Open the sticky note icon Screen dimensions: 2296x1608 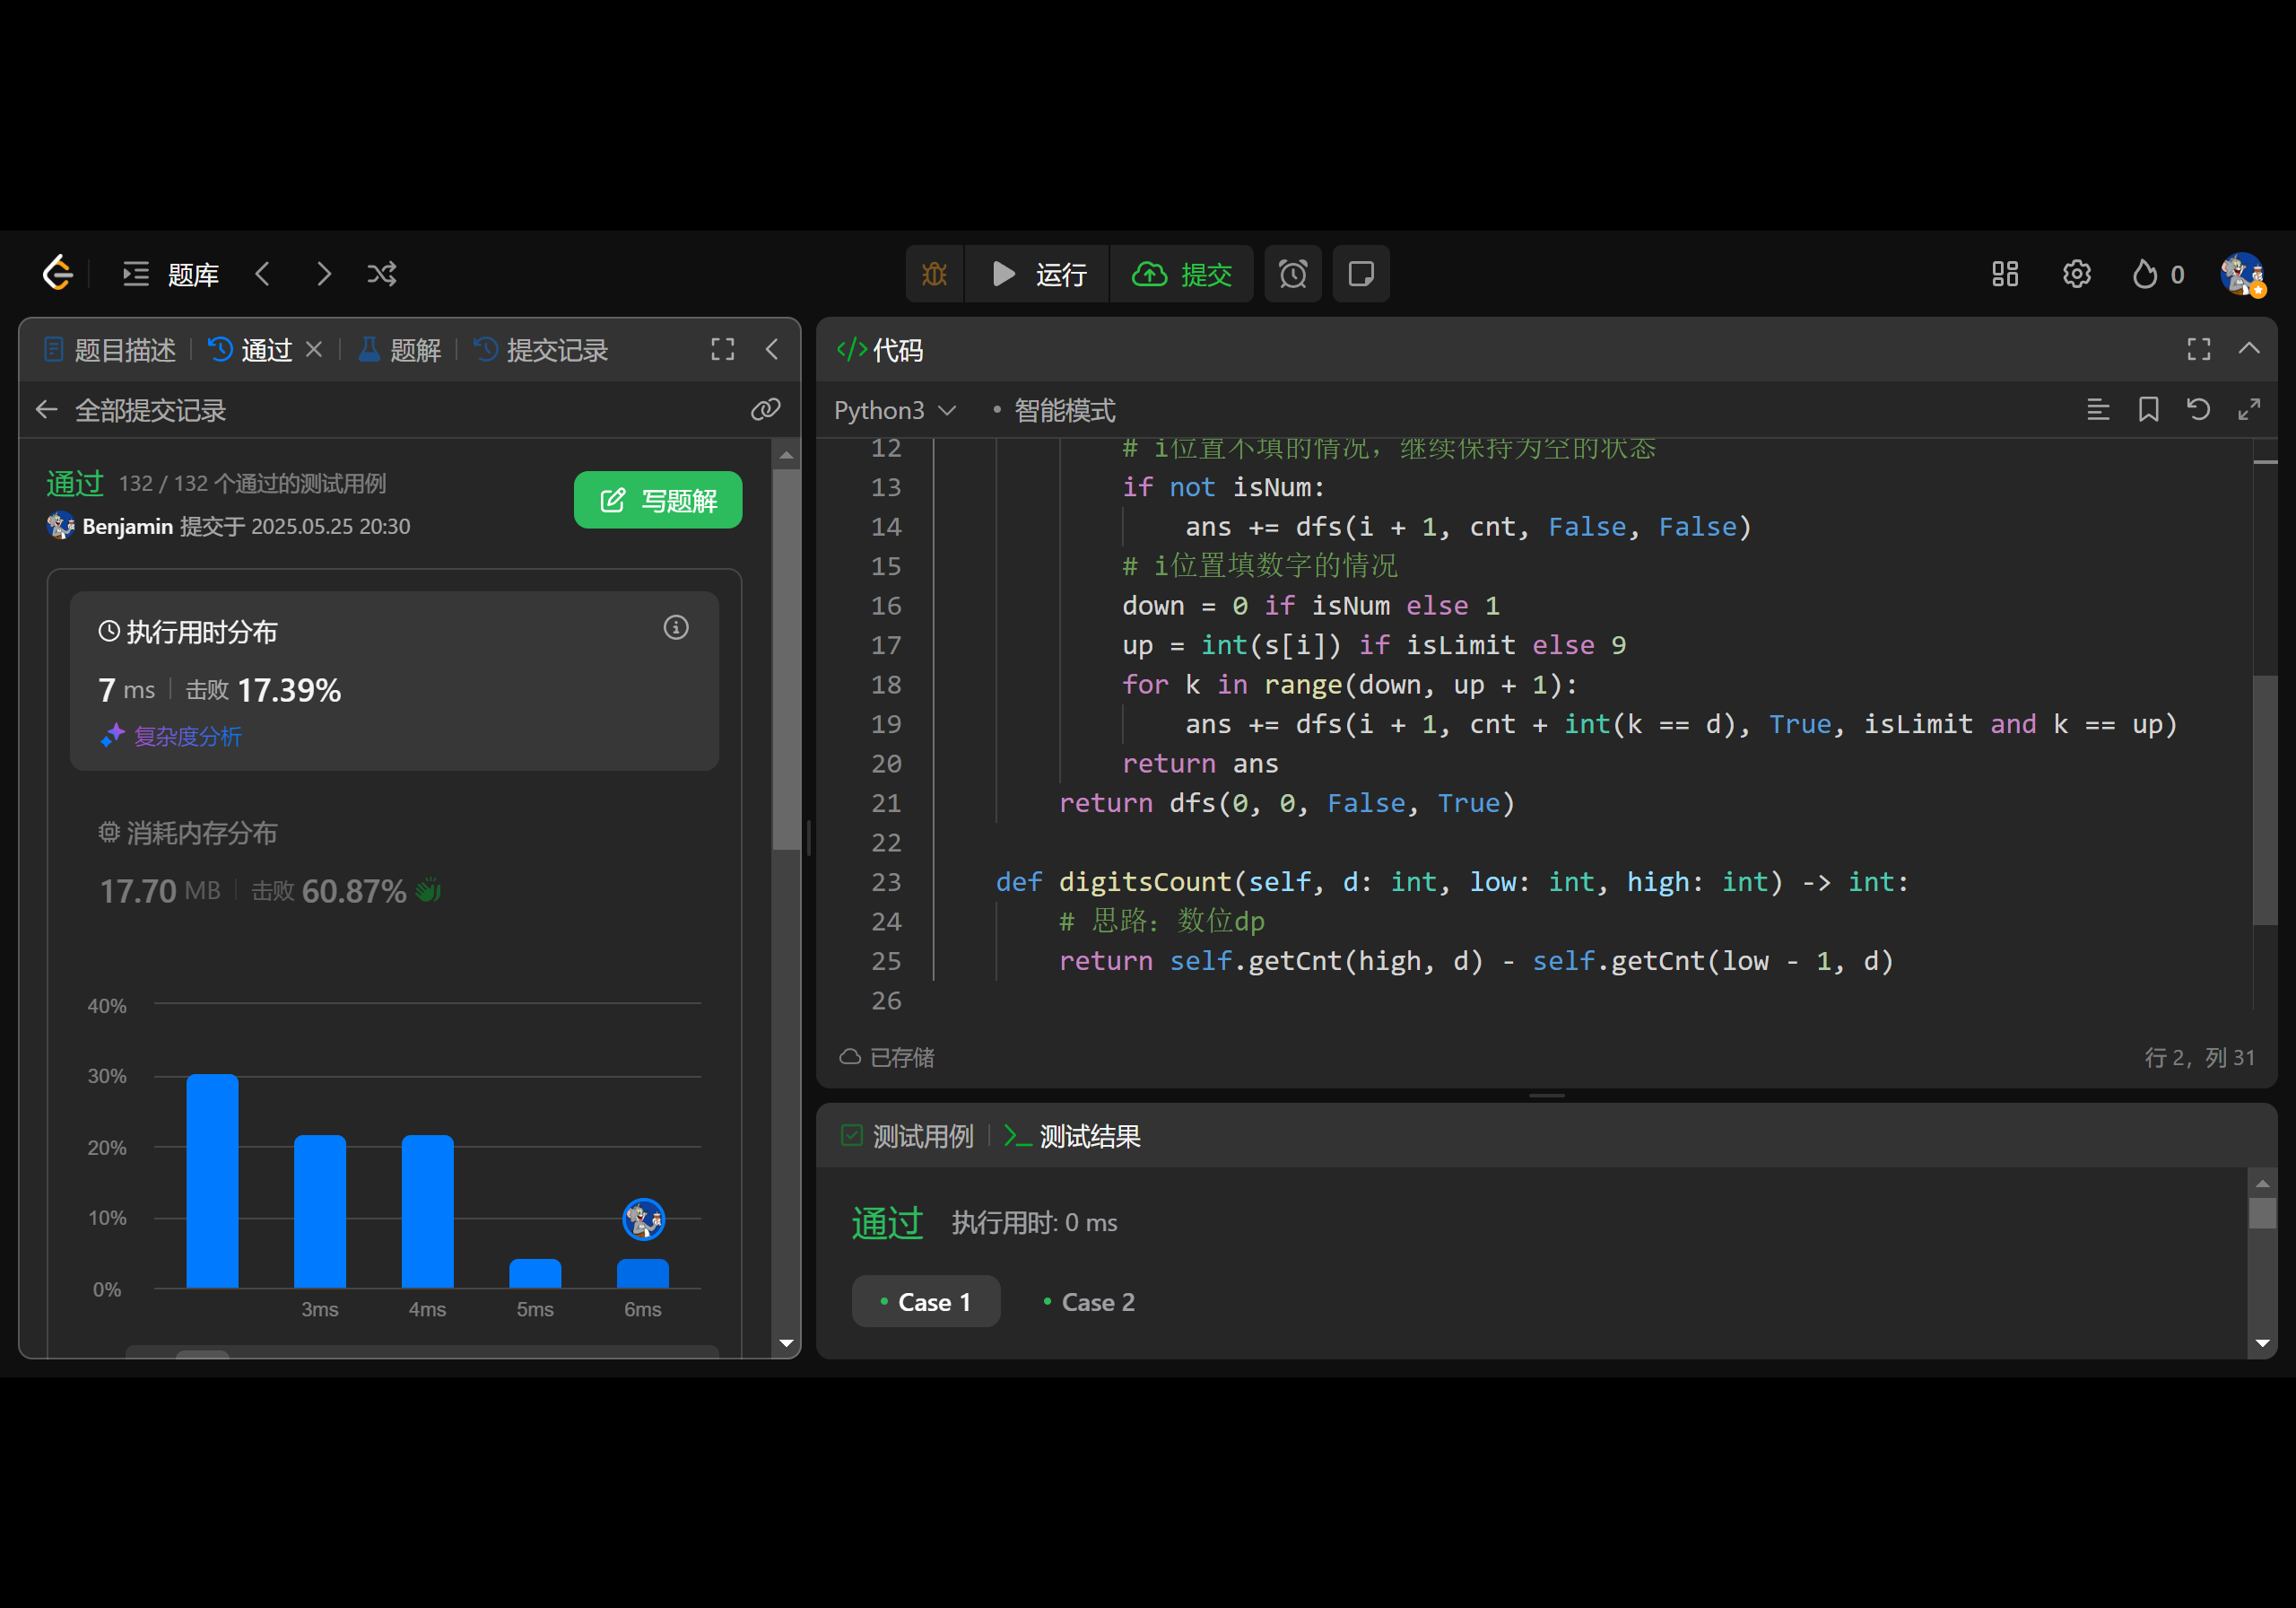tap(1360, 275)
